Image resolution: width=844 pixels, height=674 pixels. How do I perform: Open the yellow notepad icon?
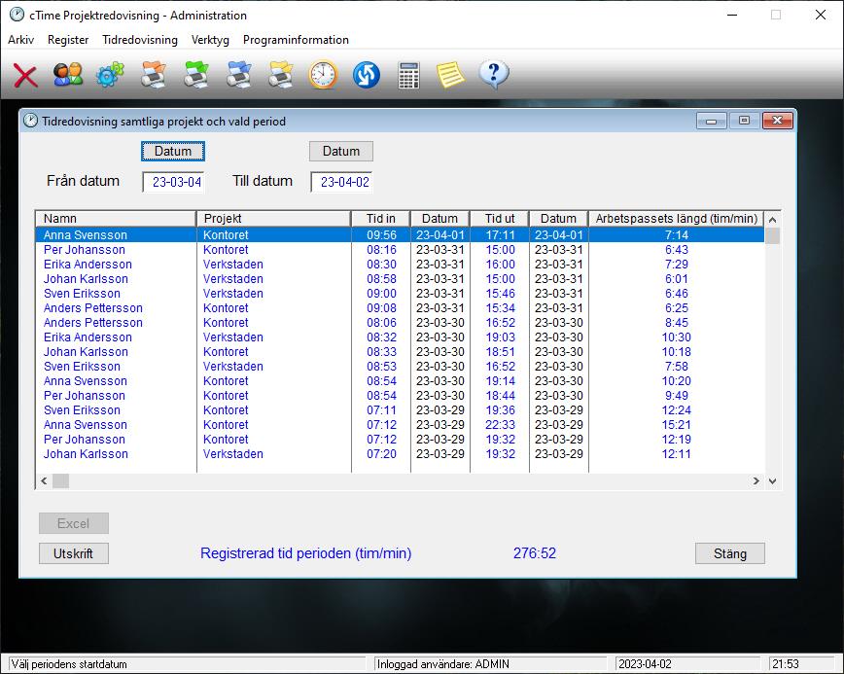click(x=450, y=75)
